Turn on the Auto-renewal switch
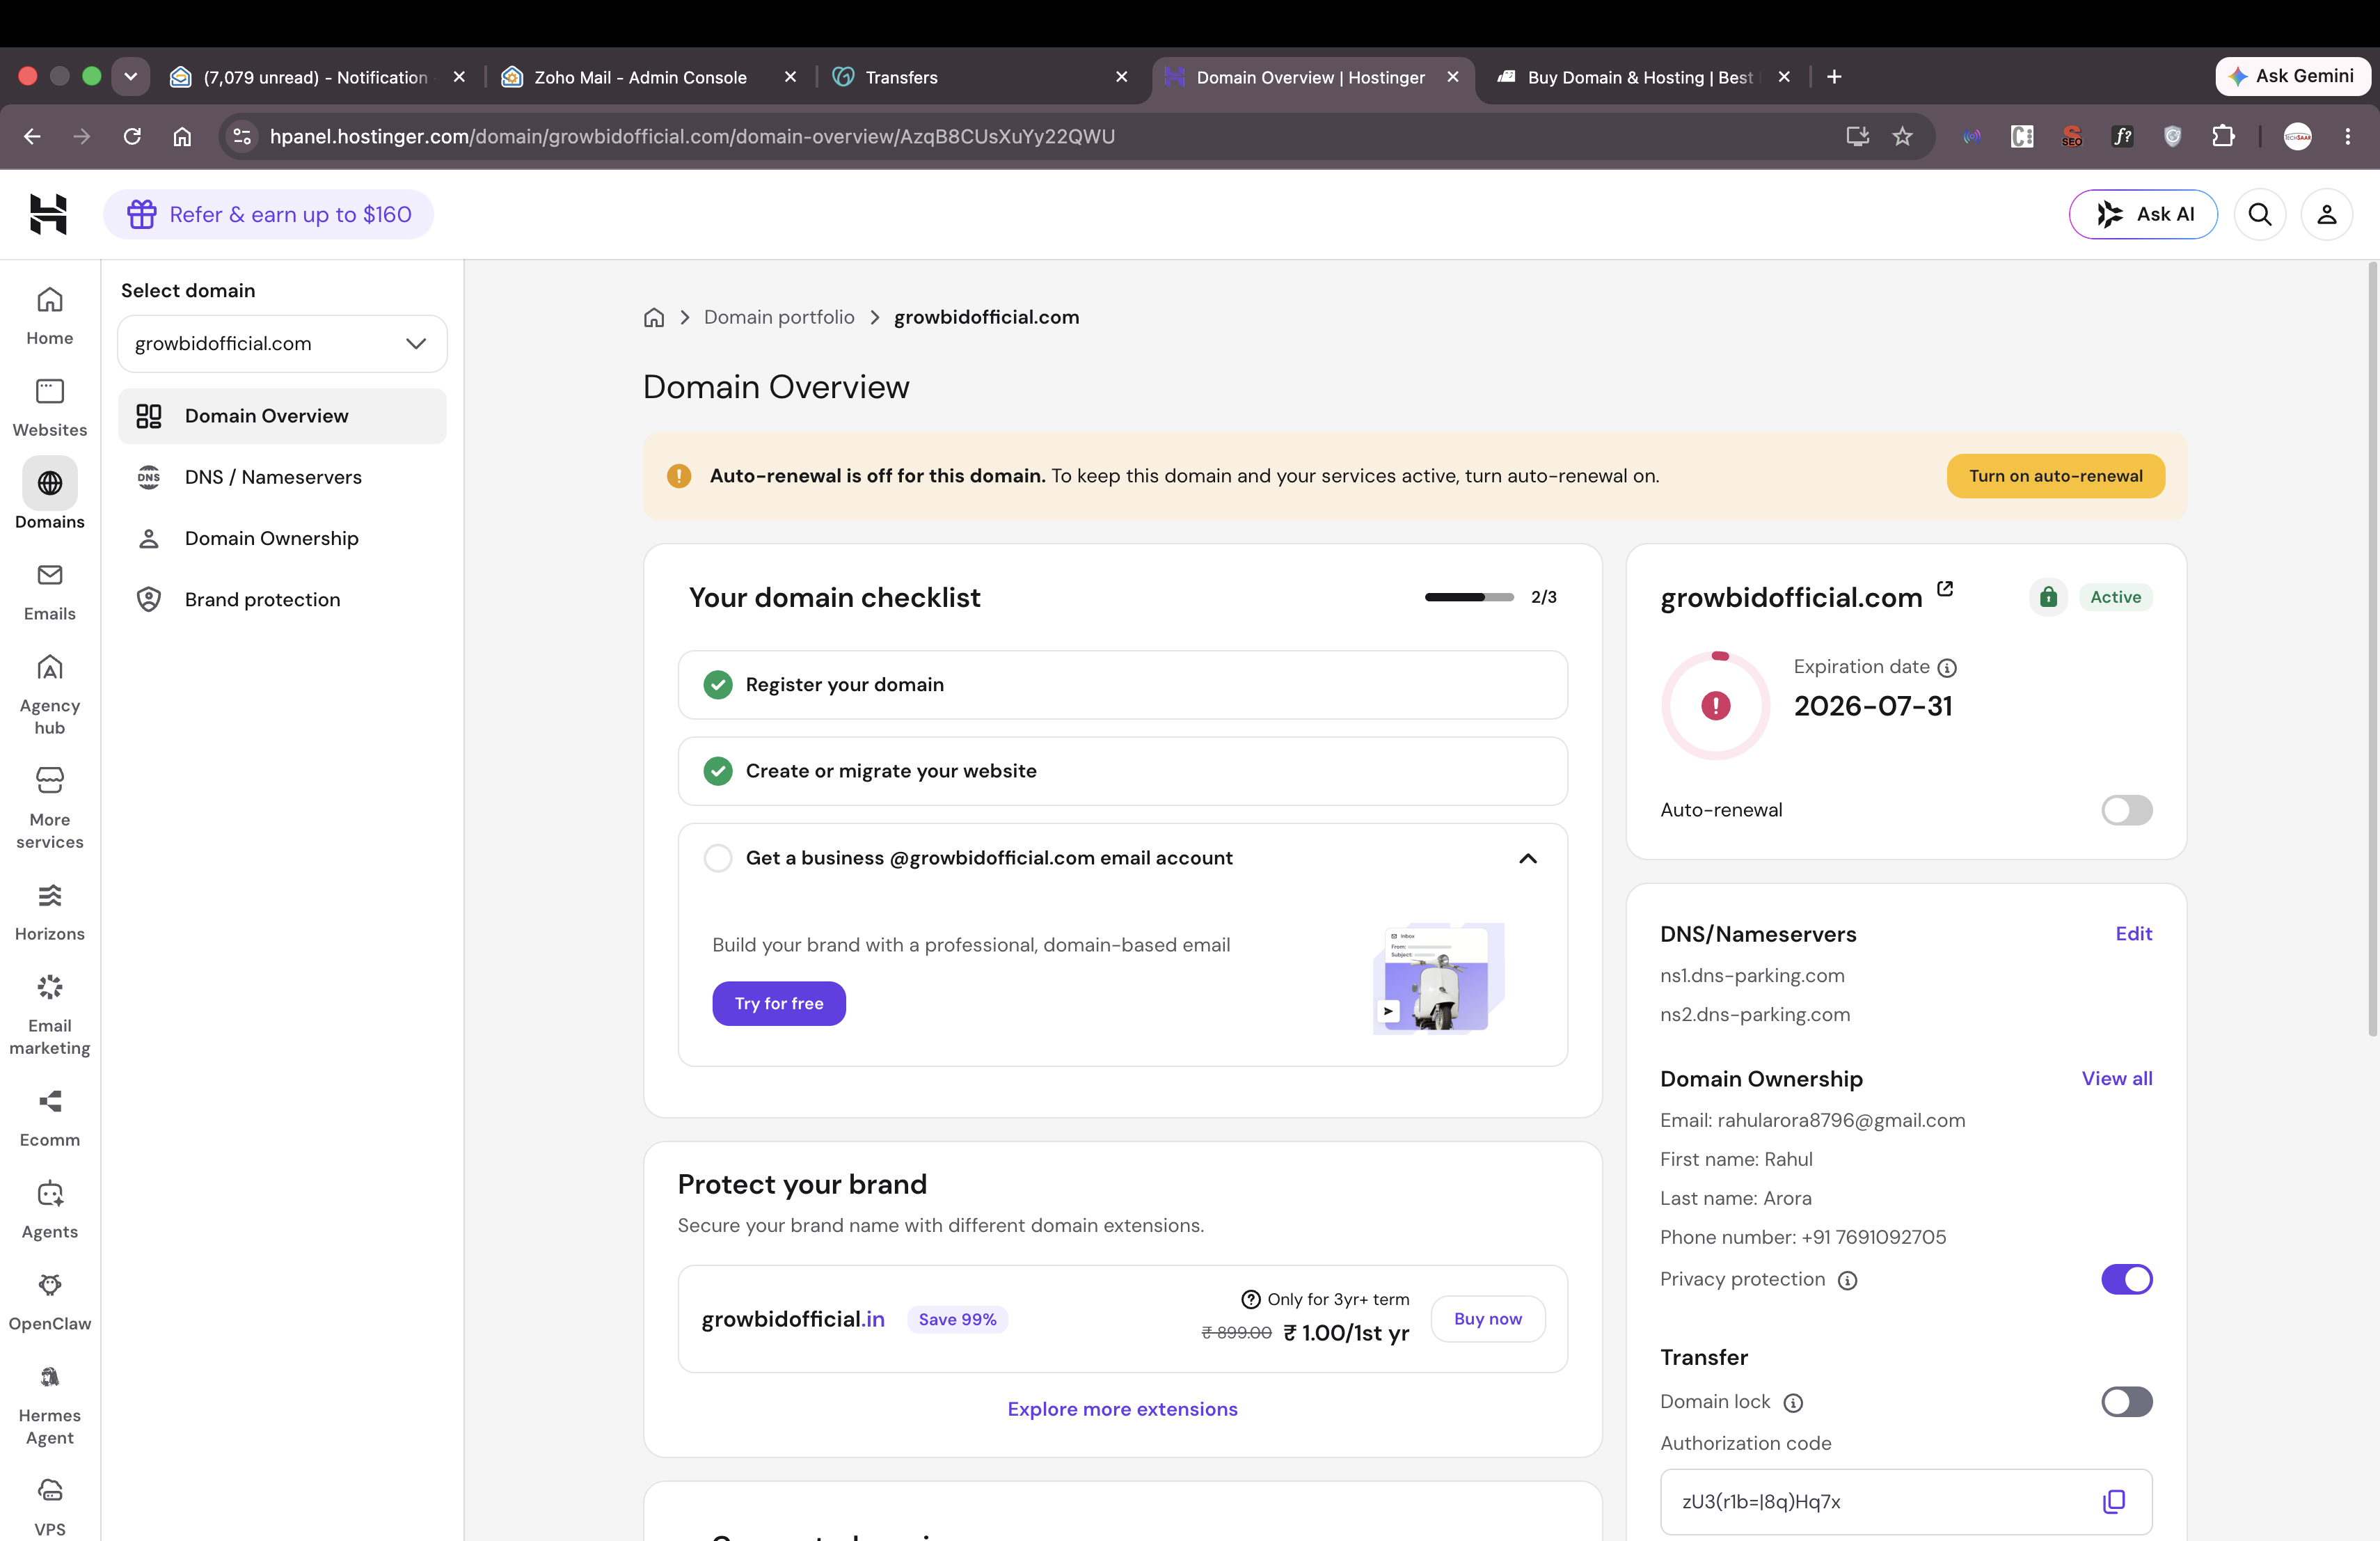 [x=2126, y=810]
